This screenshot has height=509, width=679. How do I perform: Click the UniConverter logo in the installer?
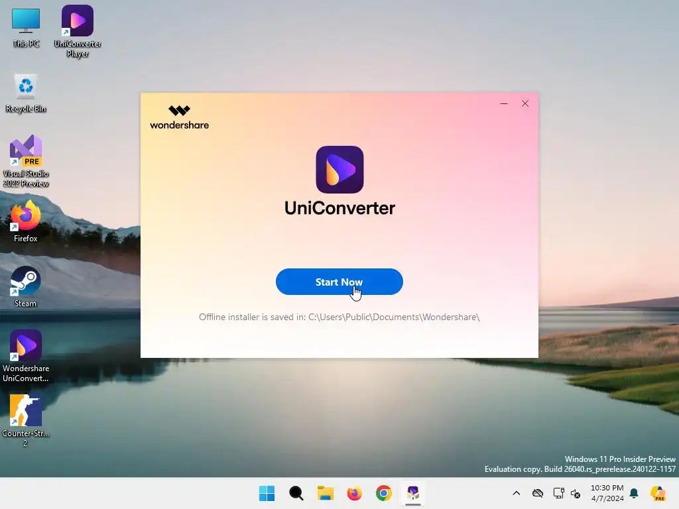(x=339, y=170)
